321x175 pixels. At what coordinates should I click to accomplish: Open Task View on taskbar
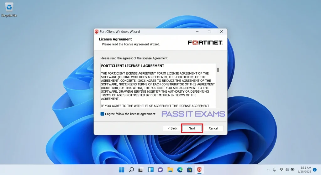point(141,170)
